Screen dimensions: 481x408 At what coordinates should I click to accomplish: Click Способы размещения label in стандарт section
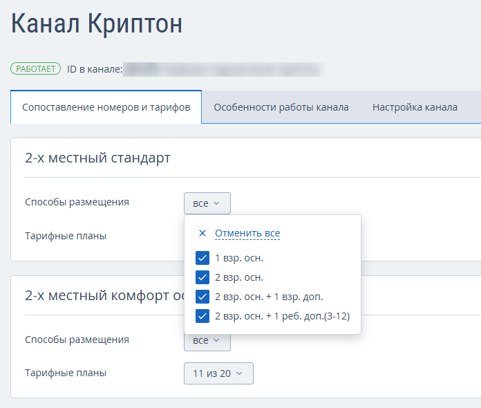[77, 202]
